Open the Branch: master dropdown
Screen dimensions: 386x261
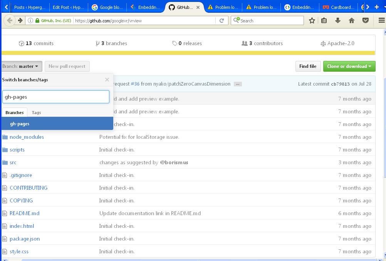point(22,66)
